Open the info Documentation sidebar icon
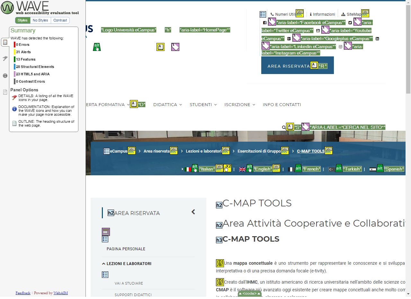 5,76
